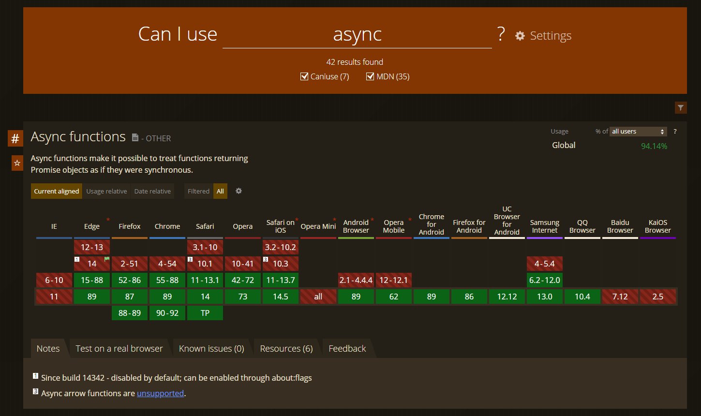
Task: Click the Firefox 88-89 version cell
Action: (x=130, y=313)
